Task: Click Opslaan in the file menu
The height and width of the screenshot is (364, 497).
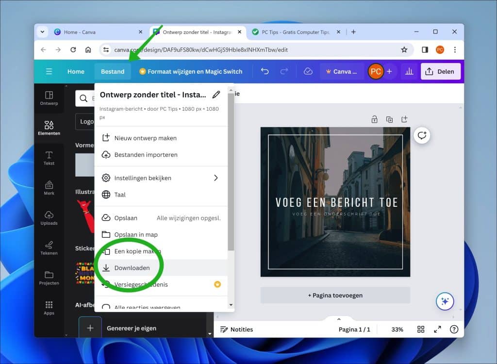Action: tap(161, 218)
